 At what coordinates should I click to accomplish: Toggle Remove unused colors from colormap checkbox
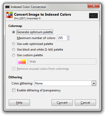point(14,69)
